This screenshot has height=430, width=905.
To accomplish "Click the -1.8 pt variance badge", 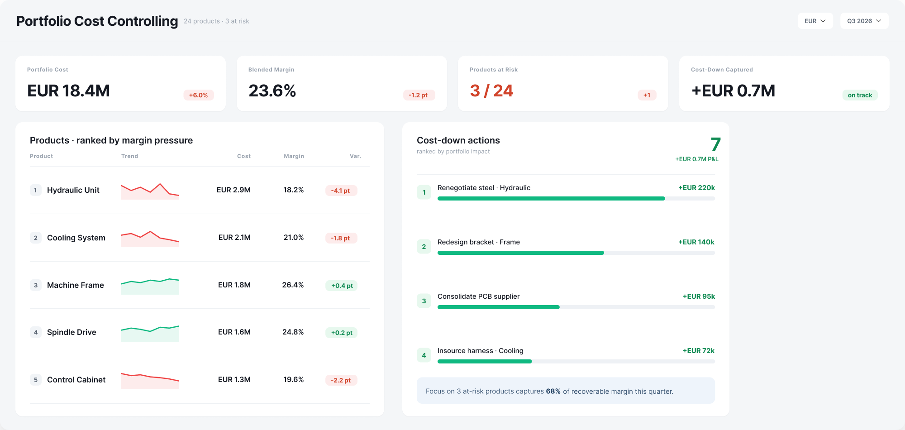I will (341, 238).
